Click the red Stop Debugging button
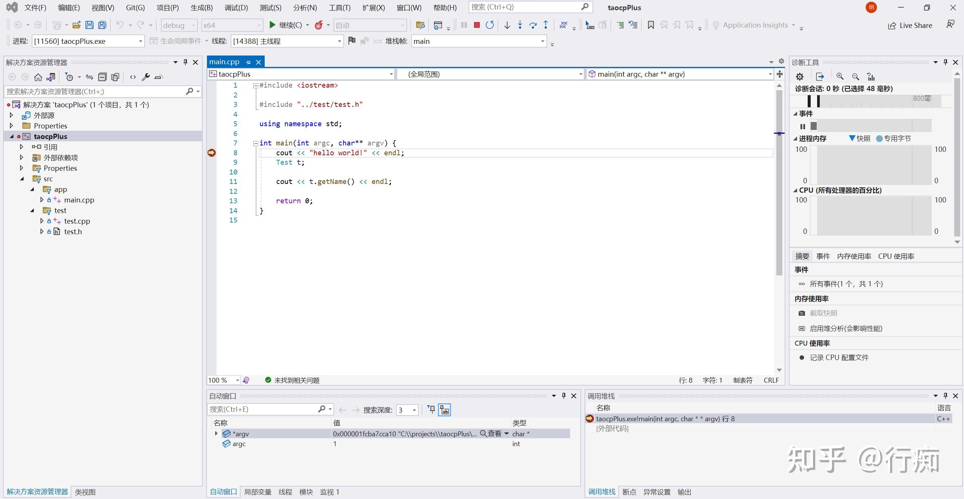 pyautogui.click(x=477, y=25)
